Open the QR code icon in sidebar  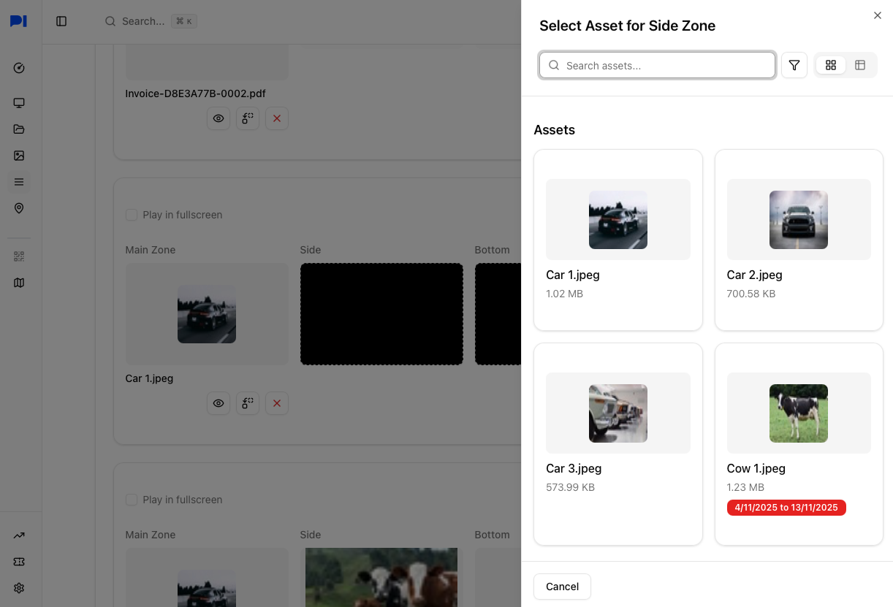click(19, 256)
